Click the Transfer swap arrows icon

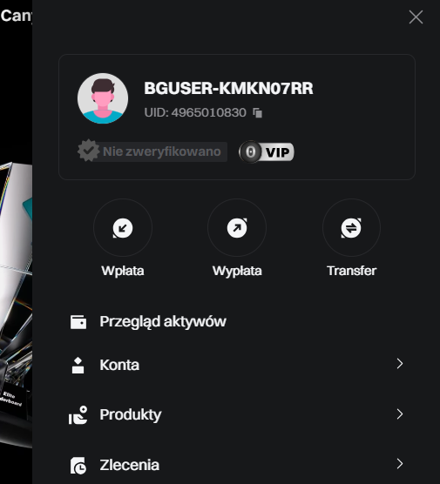coord(351,228)
